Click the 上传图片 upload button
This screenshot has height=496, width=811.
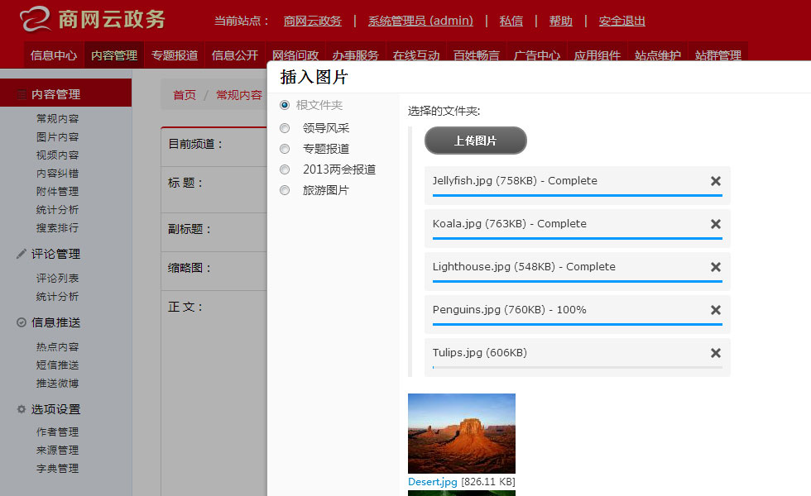click(475, 141)
